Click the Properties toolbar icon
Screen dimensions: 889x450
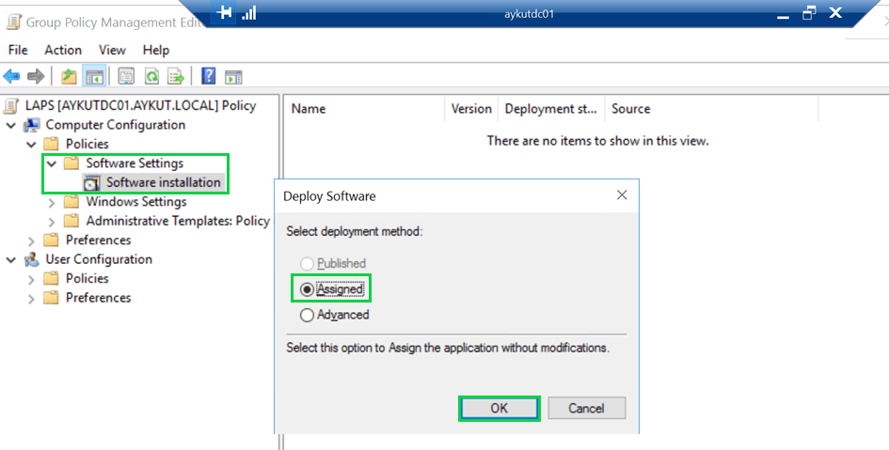point(126,76)
